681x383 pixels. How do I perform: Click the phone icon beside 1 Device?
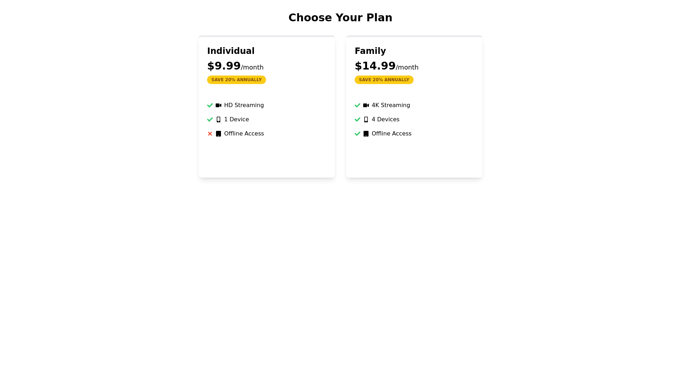pos(218,120)
